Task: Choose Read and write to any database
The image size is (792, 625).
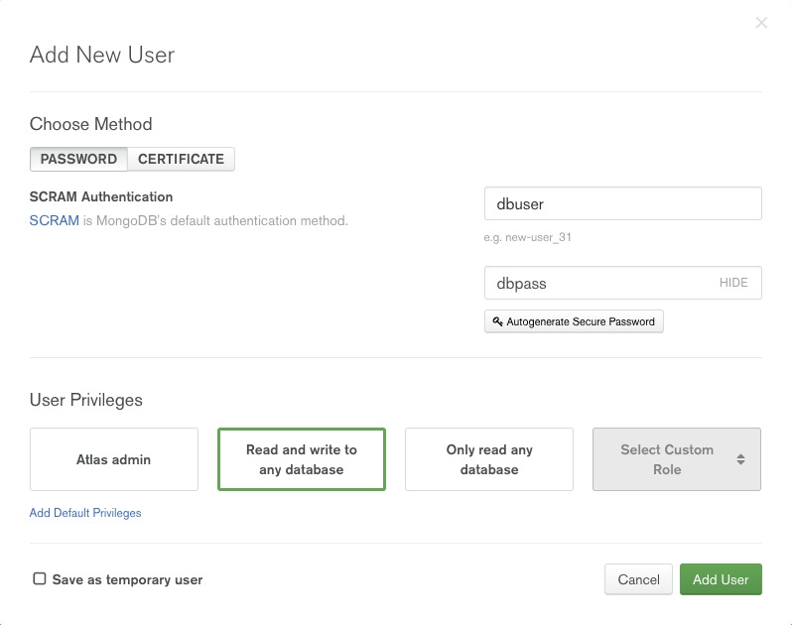Action: click(302, 459)
